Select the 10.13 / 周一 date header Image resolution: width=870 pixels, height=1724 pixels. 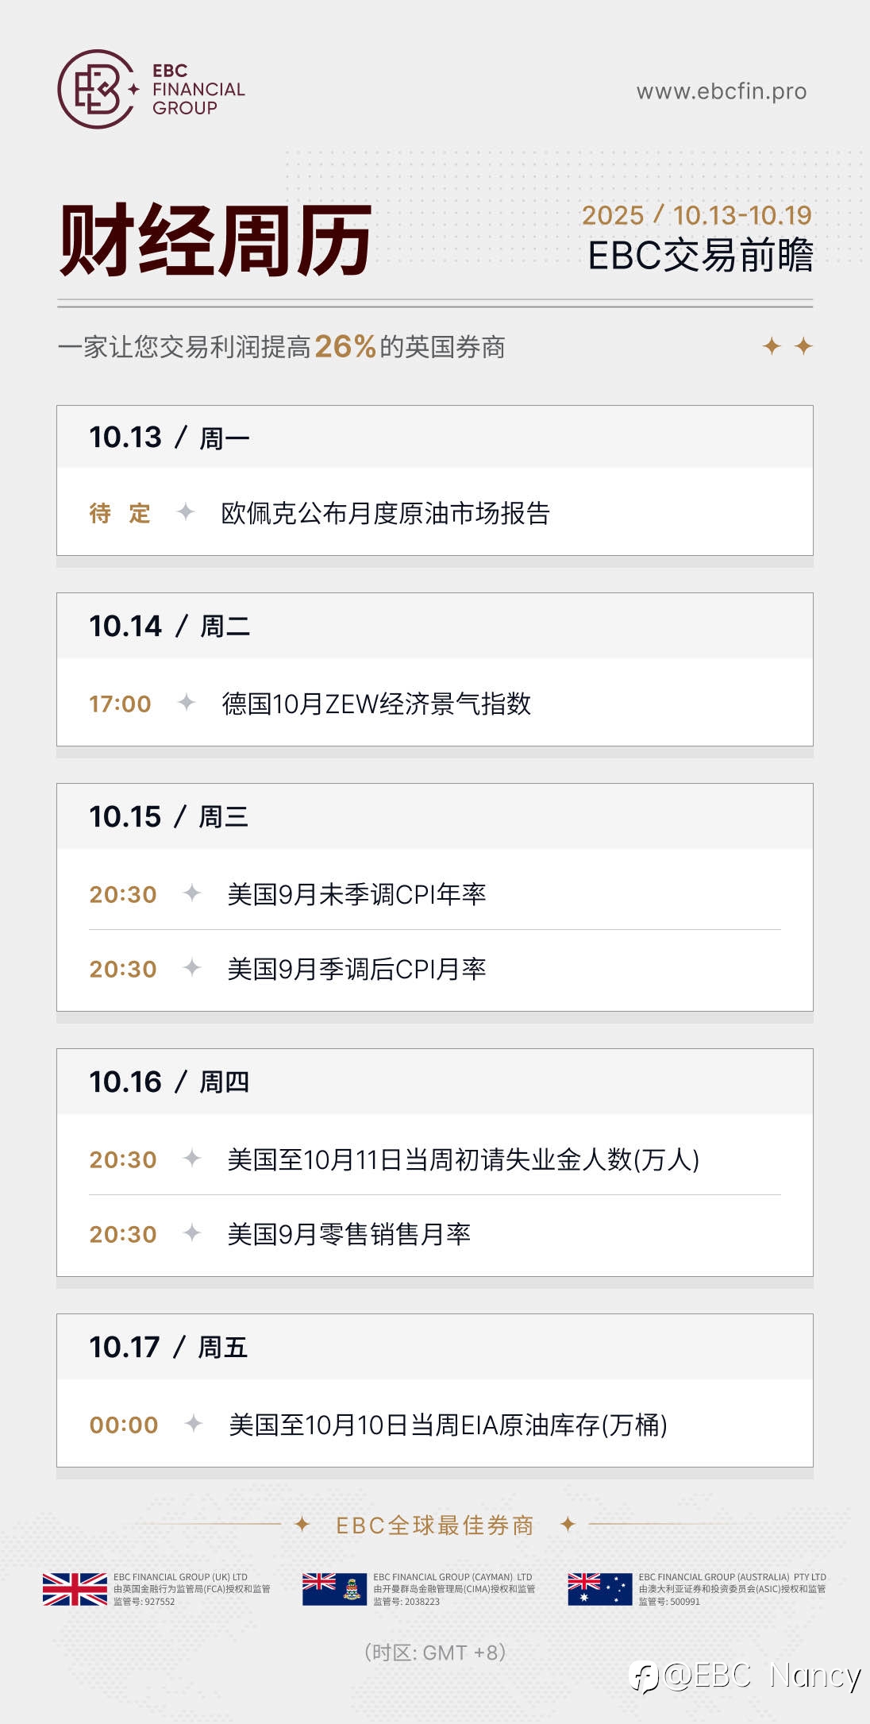[x=169, y=438]
